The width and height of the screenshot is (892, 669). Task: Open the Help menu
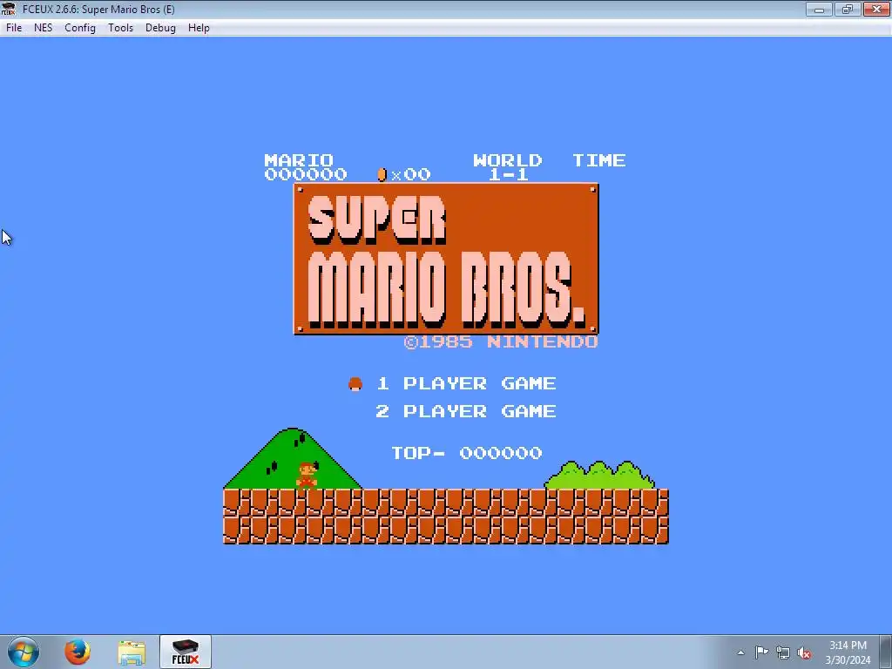pyautogui.click(x=199, y=27)
